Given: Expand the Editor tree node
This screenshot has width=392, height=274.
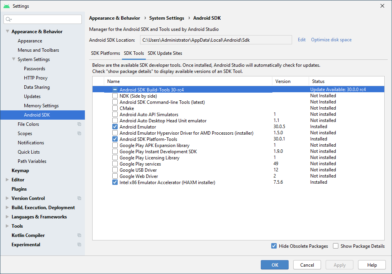Looking at the screenshot, I should [x=7, y=180].
